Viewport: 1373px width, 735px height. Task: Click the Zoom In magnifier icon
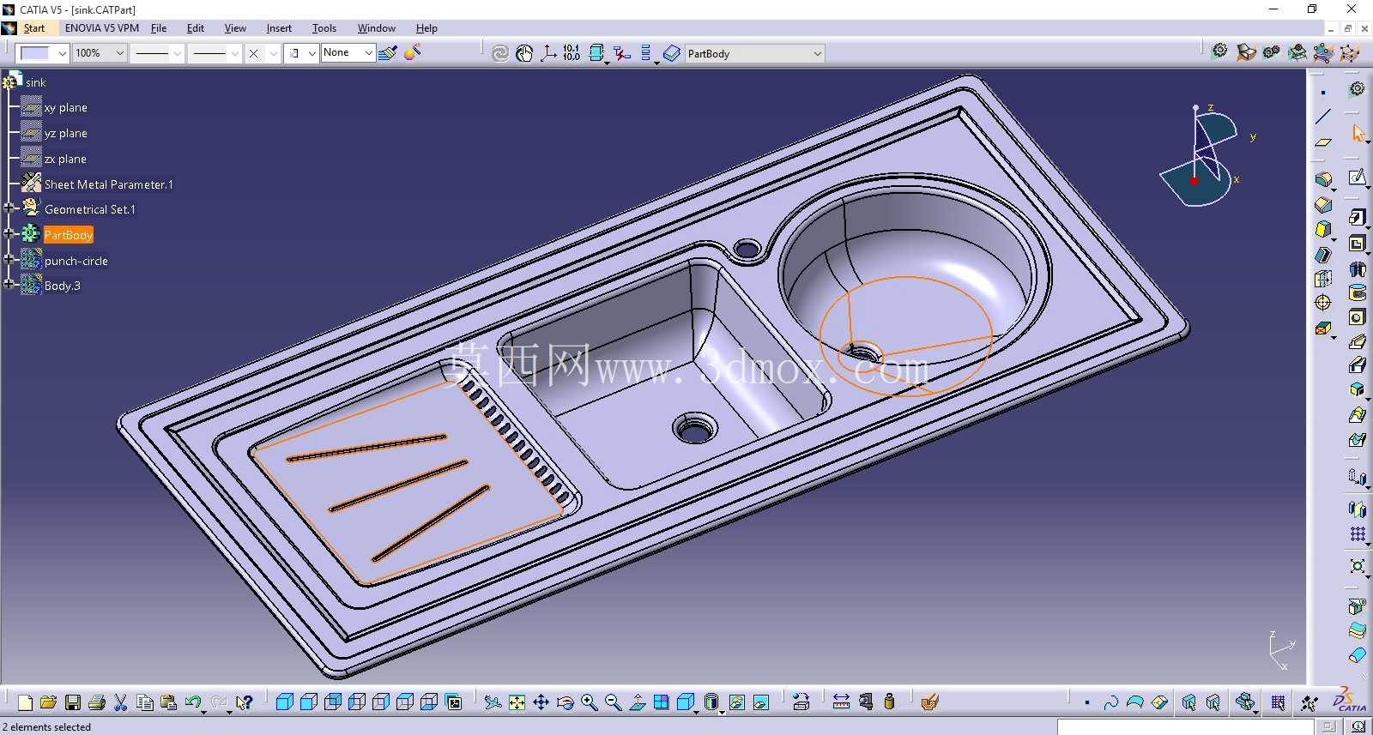point(589,703)
